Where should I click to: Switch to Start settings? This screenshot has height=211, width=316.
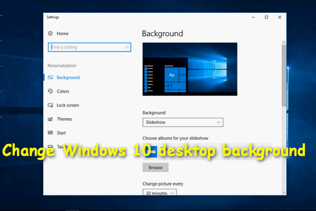(61, 133)
